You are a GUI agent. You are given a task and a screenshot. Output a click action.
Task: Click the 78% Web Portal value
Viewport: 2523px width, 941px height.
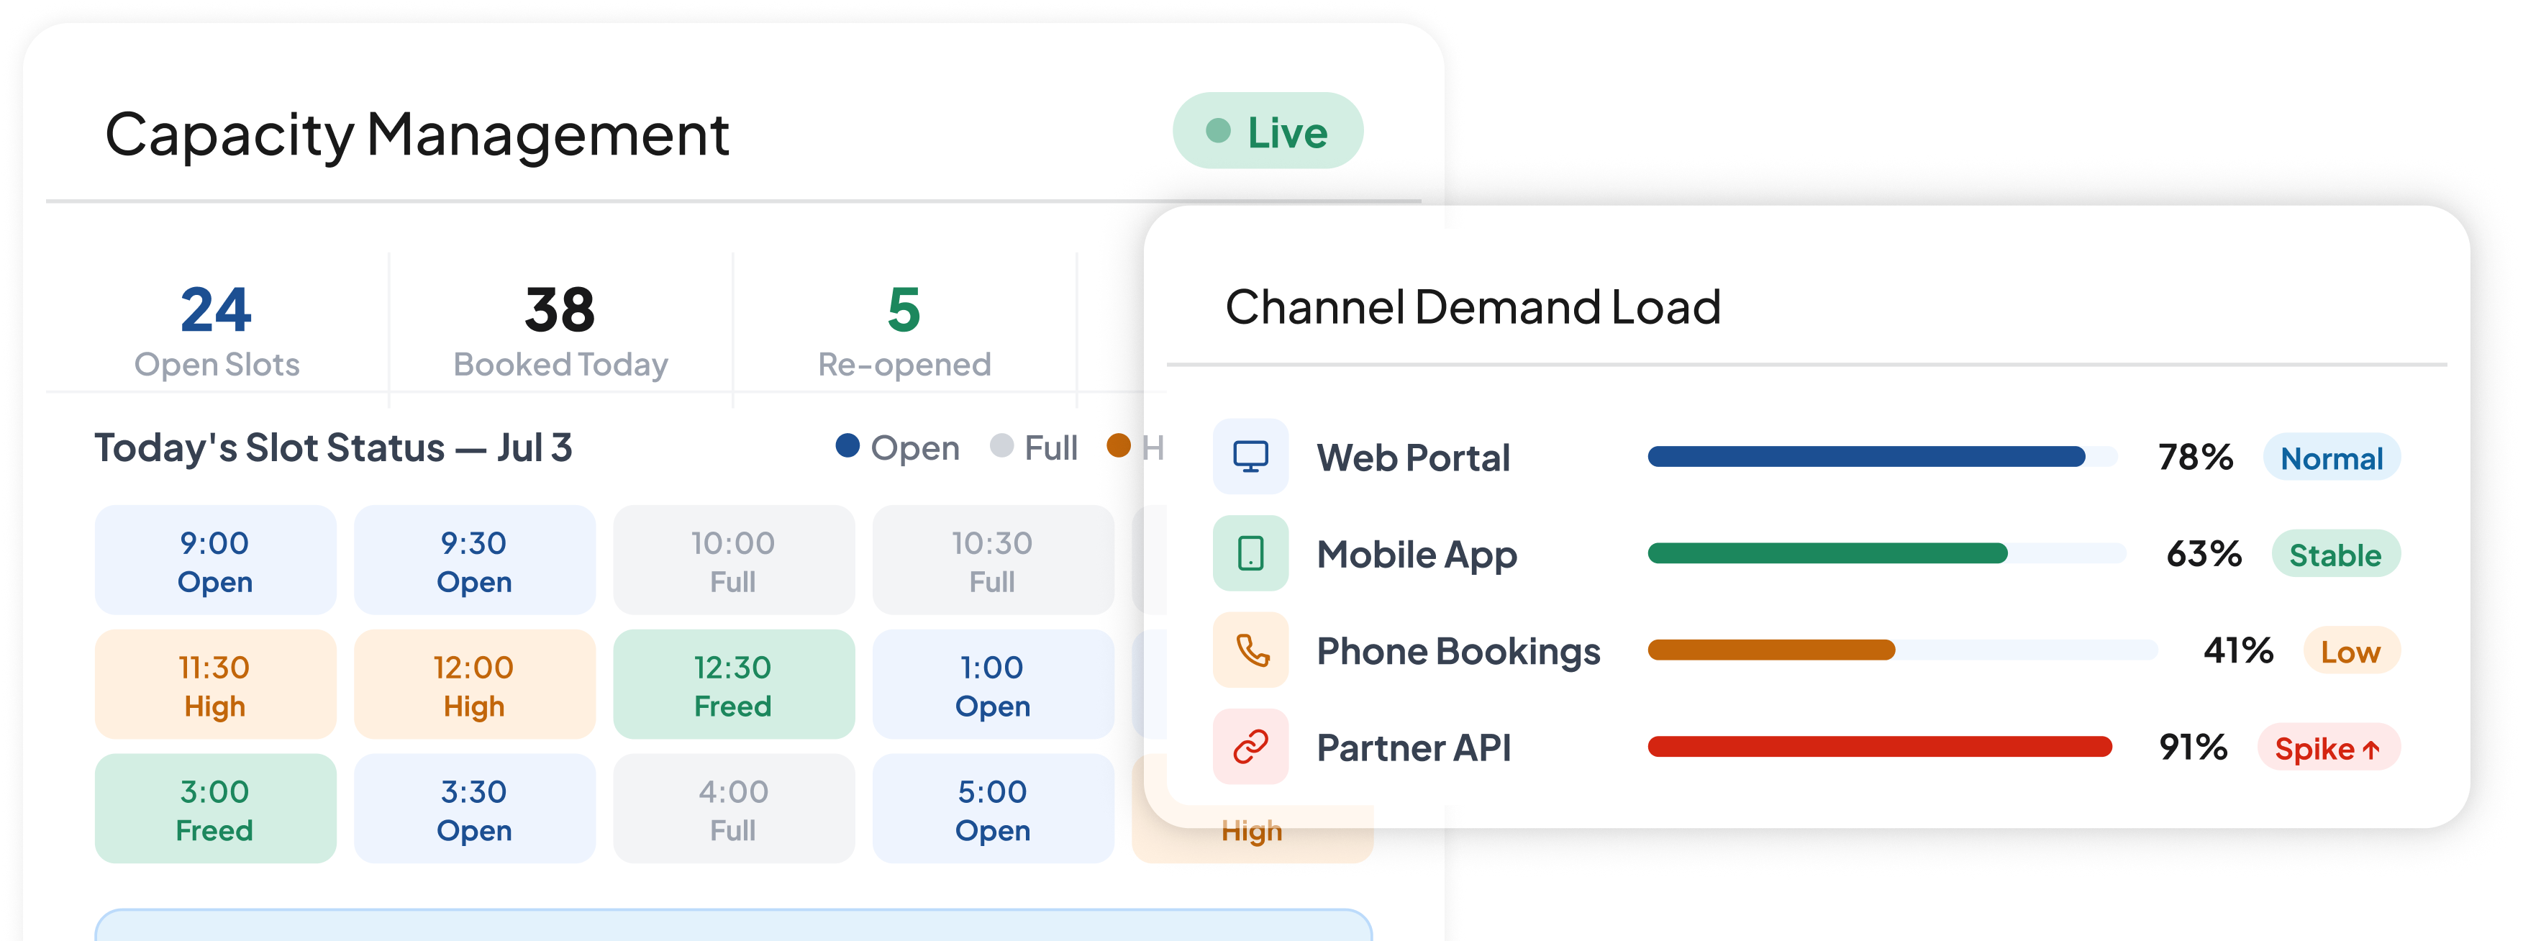pos(2195,456)
